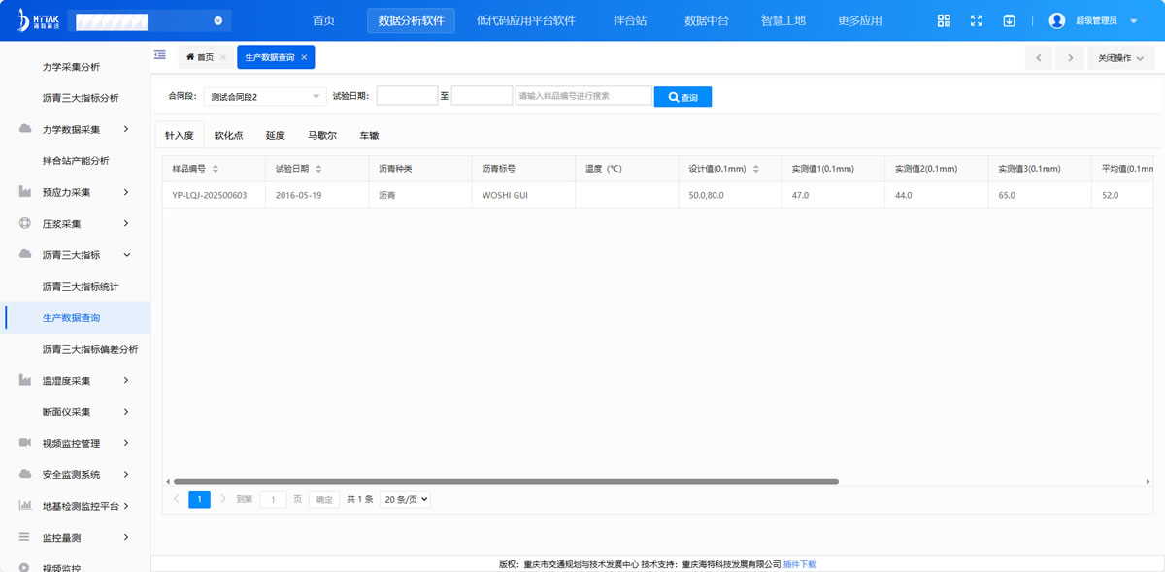Click the clear icon in project selector
The image size is (1165, 572).
coord(218,20)
